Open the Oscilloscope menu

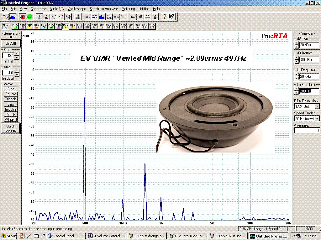coord(77,9)
